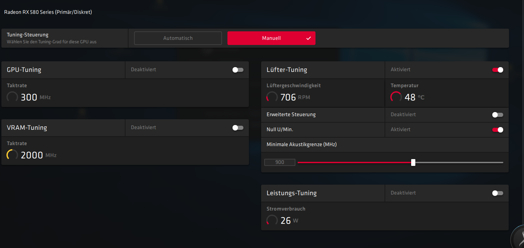Click the checkmark on the Manuell button

pos(309,38)
